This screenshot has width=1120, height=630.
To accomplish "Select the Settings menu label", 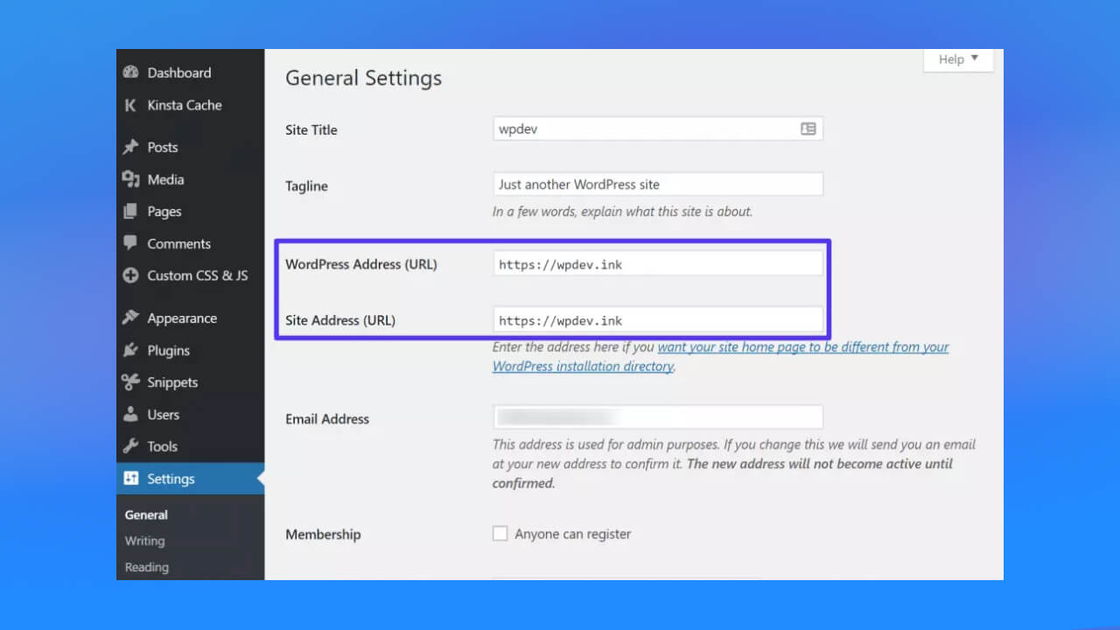I will click(171, 479).
